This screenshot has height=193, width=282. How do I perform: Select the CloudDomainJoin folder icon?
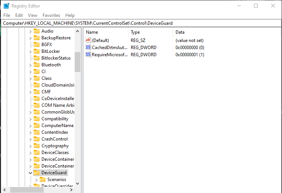[37, 85]
